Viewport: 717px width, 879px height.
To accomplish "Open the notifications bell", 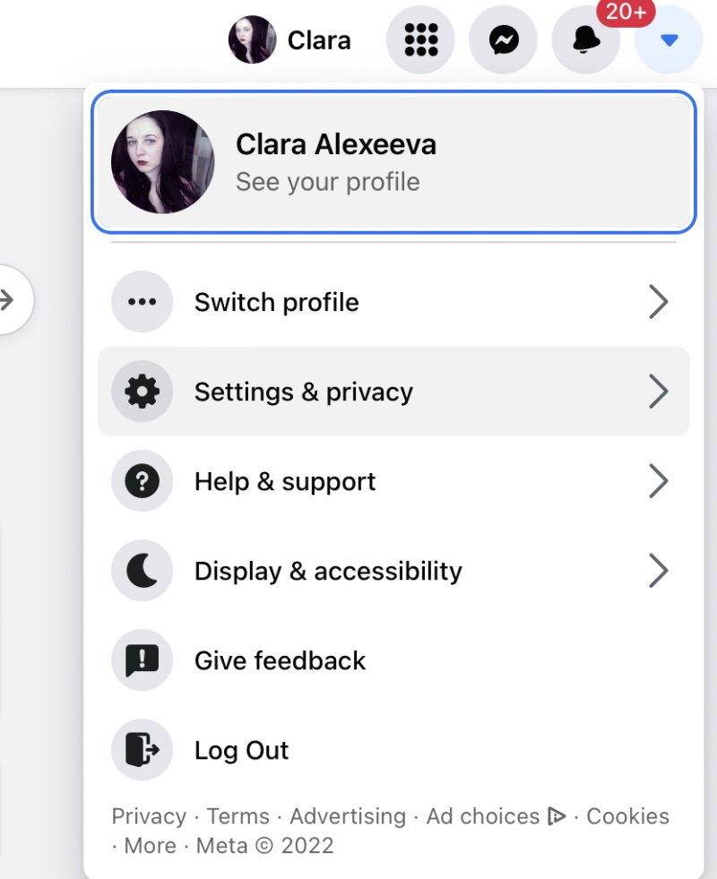I will [586, 39].
